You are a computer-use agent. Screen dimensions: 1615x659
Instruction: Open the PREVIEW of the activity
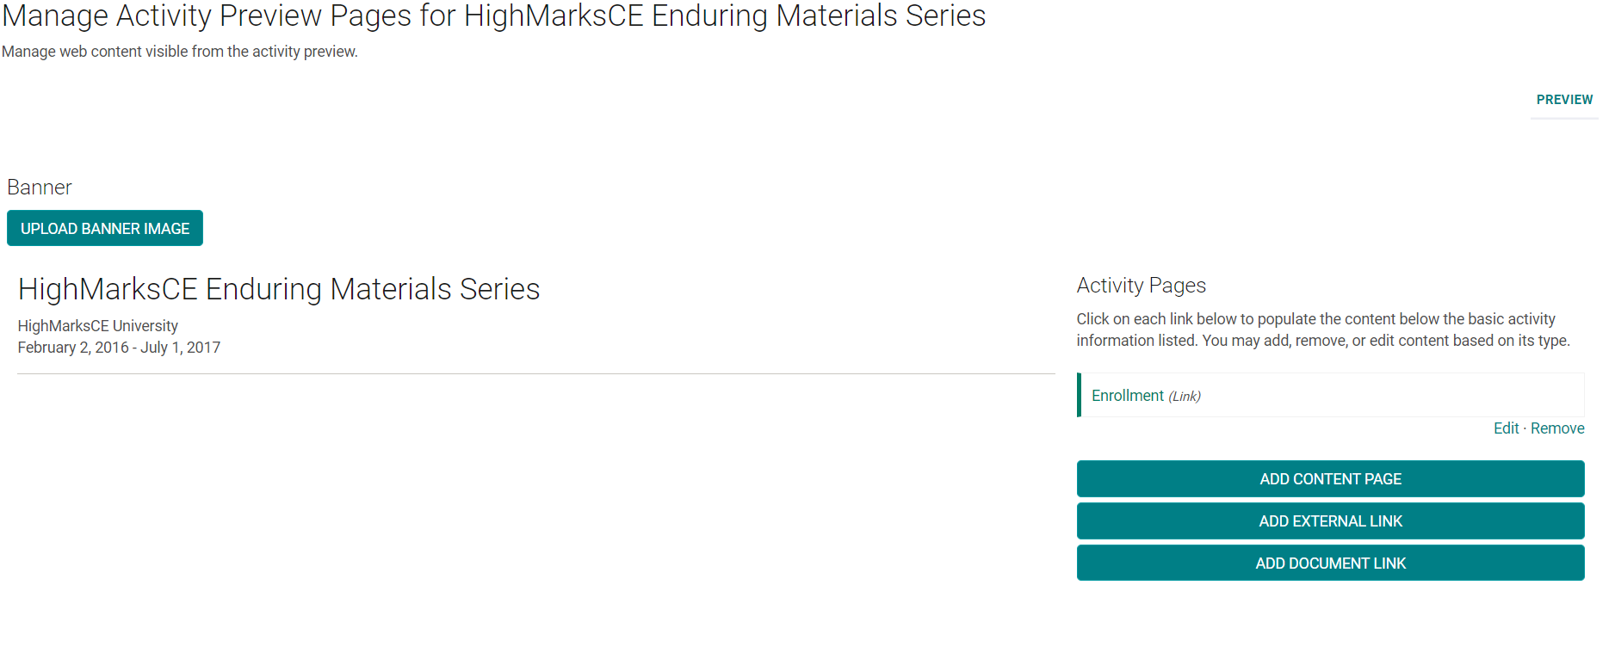(1564, 100)
